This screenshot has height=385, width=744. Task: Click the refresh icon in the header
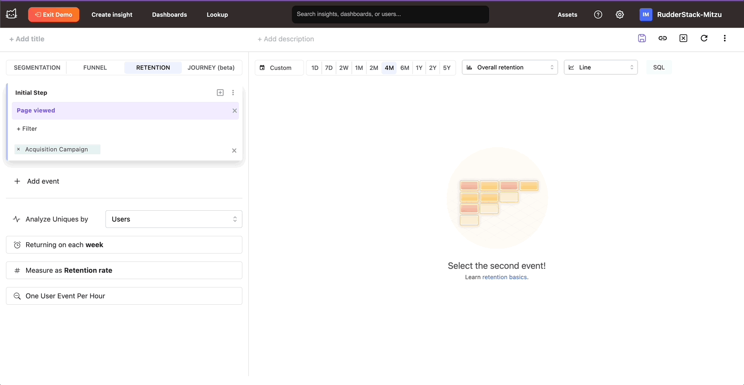click(x=704, y=38)
